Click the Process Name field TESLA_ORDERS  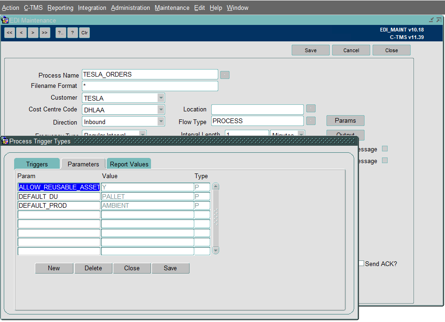pyautogui.click(x=150, y=74)
